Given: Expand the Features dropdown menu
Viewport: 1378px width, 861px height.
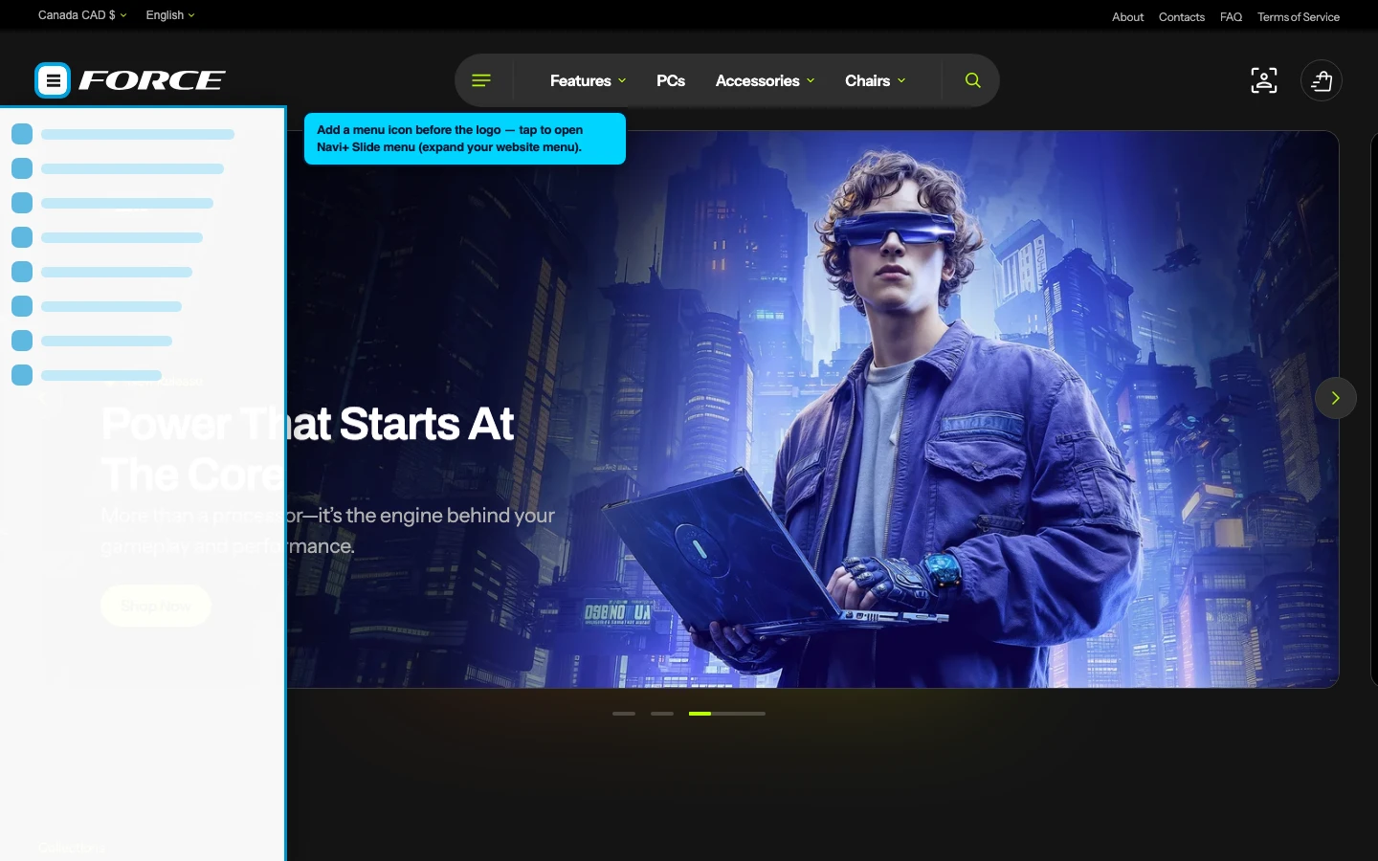Looking at the screenshot, I should pyautogui.click(x=588, y=80).
